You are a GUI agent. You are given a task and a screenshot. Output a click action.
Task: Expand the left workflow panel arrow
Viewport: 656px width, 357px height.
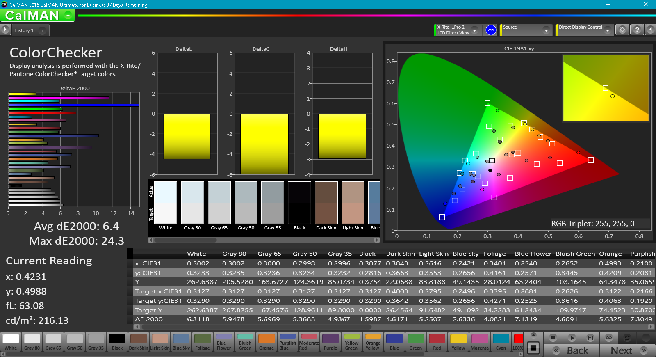(5, 30)
